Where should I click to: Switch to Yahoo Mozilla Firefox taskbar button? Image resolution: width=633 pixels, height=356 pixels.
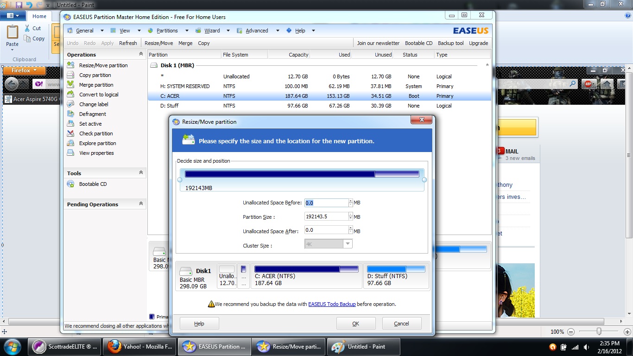pyautogui.click(x=140, y=347)
